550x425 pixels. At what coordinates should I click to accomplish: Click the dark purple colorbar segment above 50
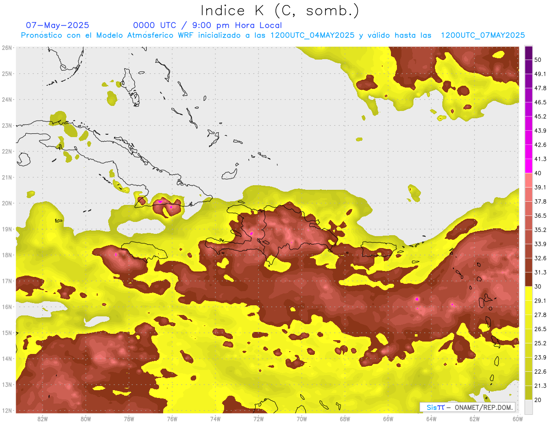528,53
